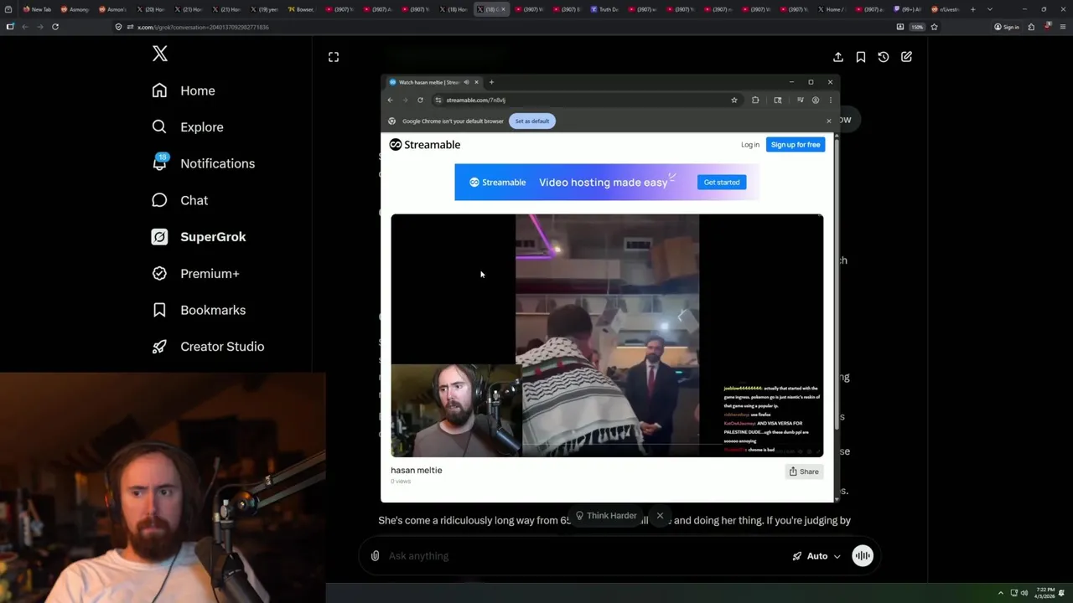The width and height of the screenshot is (1073, 603).
Task: Click Chrome profile icon in inner window
Action: [x=816, y=100]
